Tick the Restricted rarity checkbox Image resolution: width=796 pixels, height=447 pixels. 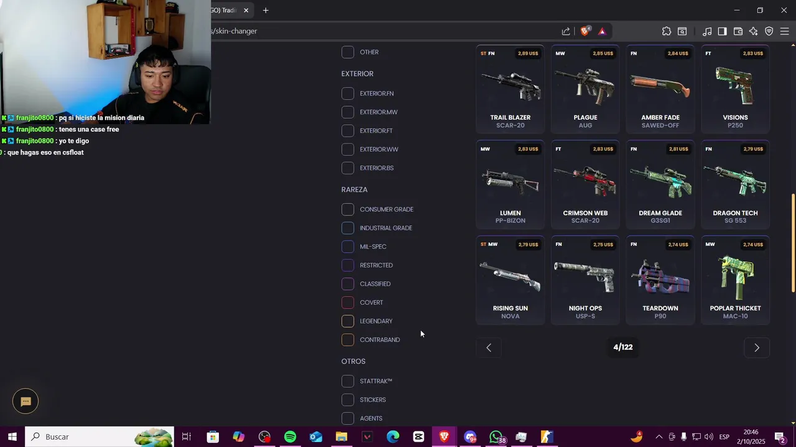[x=348, y=265]
